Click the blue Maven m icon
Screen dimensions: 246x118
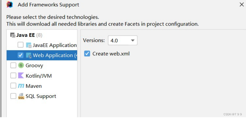(x=21, y=86)
